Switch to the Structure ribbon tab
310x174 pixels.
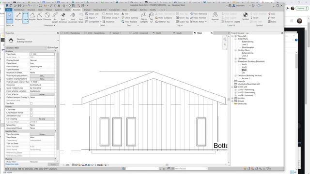(x=31, y=10)
